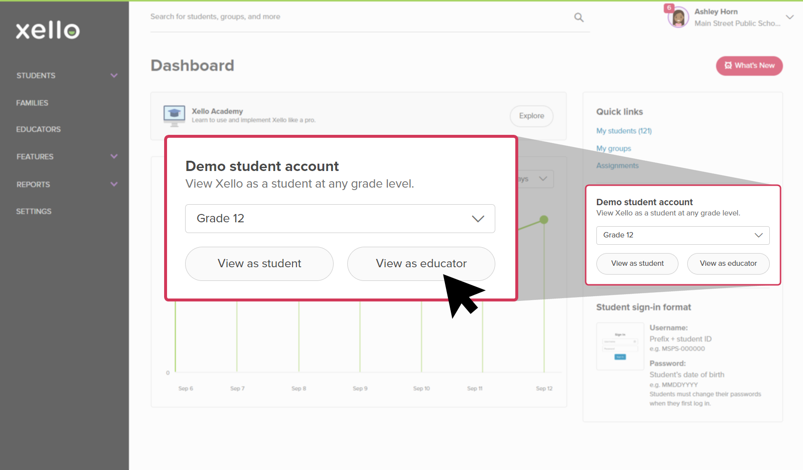Click the Sep 12 data point on chart

[544, 220]
